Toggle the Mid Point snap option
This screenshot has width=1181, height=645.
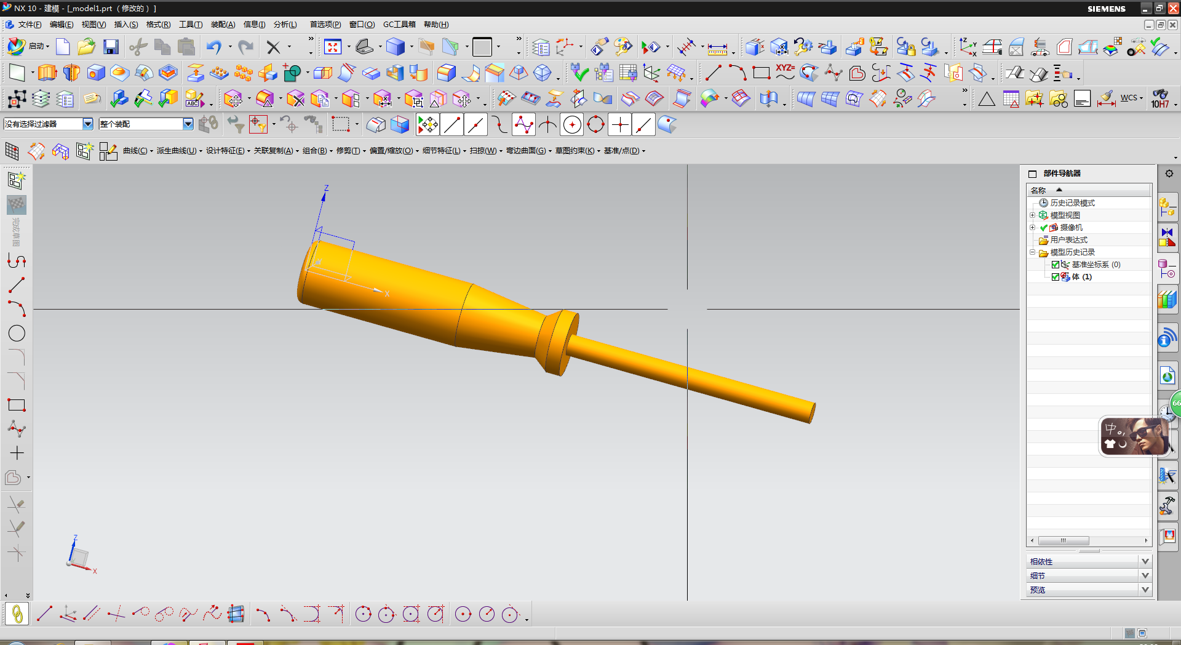click(475, 125)
